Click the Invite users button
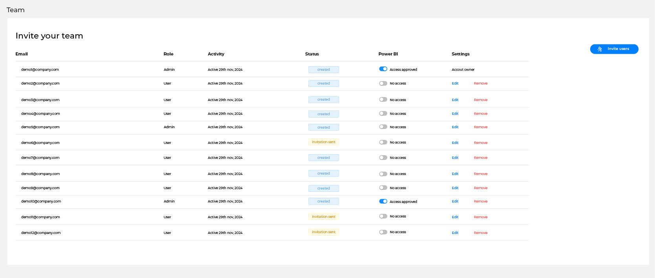Viewport: 655px width, 278px height. pos(614,49)
